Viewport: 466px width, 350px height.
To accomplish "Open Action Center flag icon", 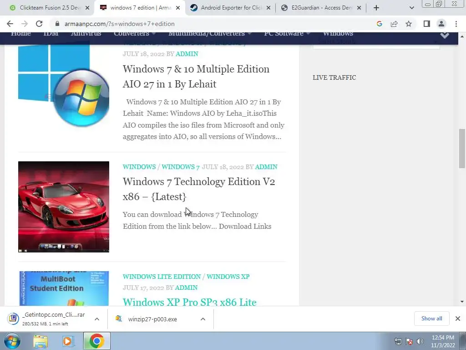I will pos(409,341).
